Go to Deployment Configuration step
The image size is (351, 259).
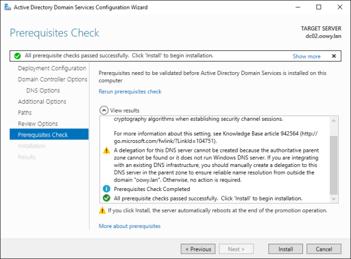click(52, 68)
